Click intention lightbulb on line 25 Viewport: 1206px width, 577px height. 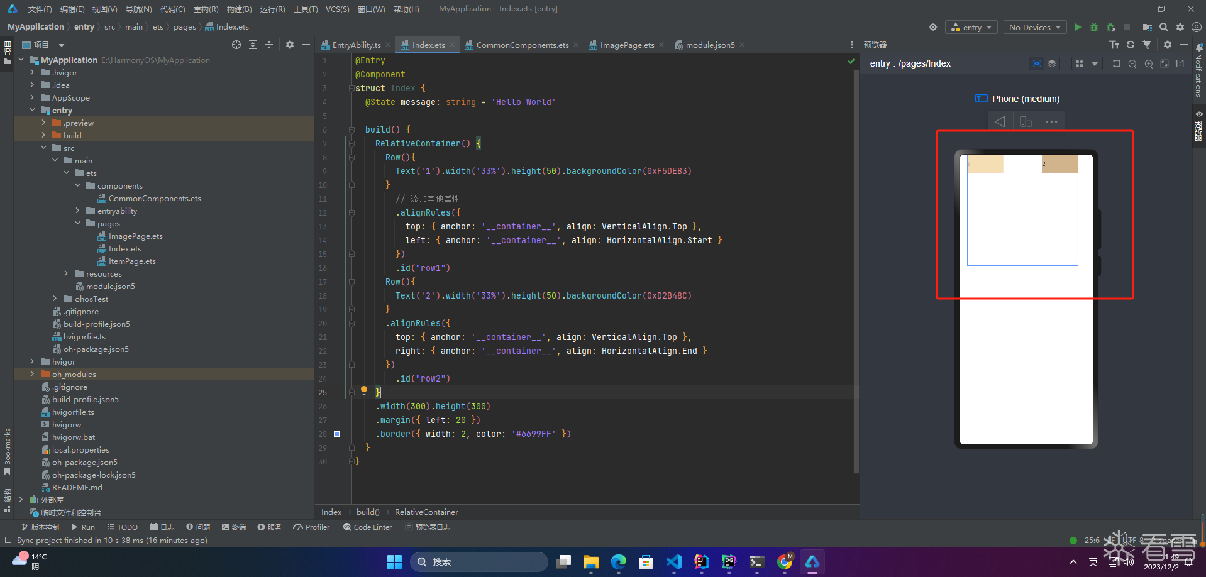point(363,390)
